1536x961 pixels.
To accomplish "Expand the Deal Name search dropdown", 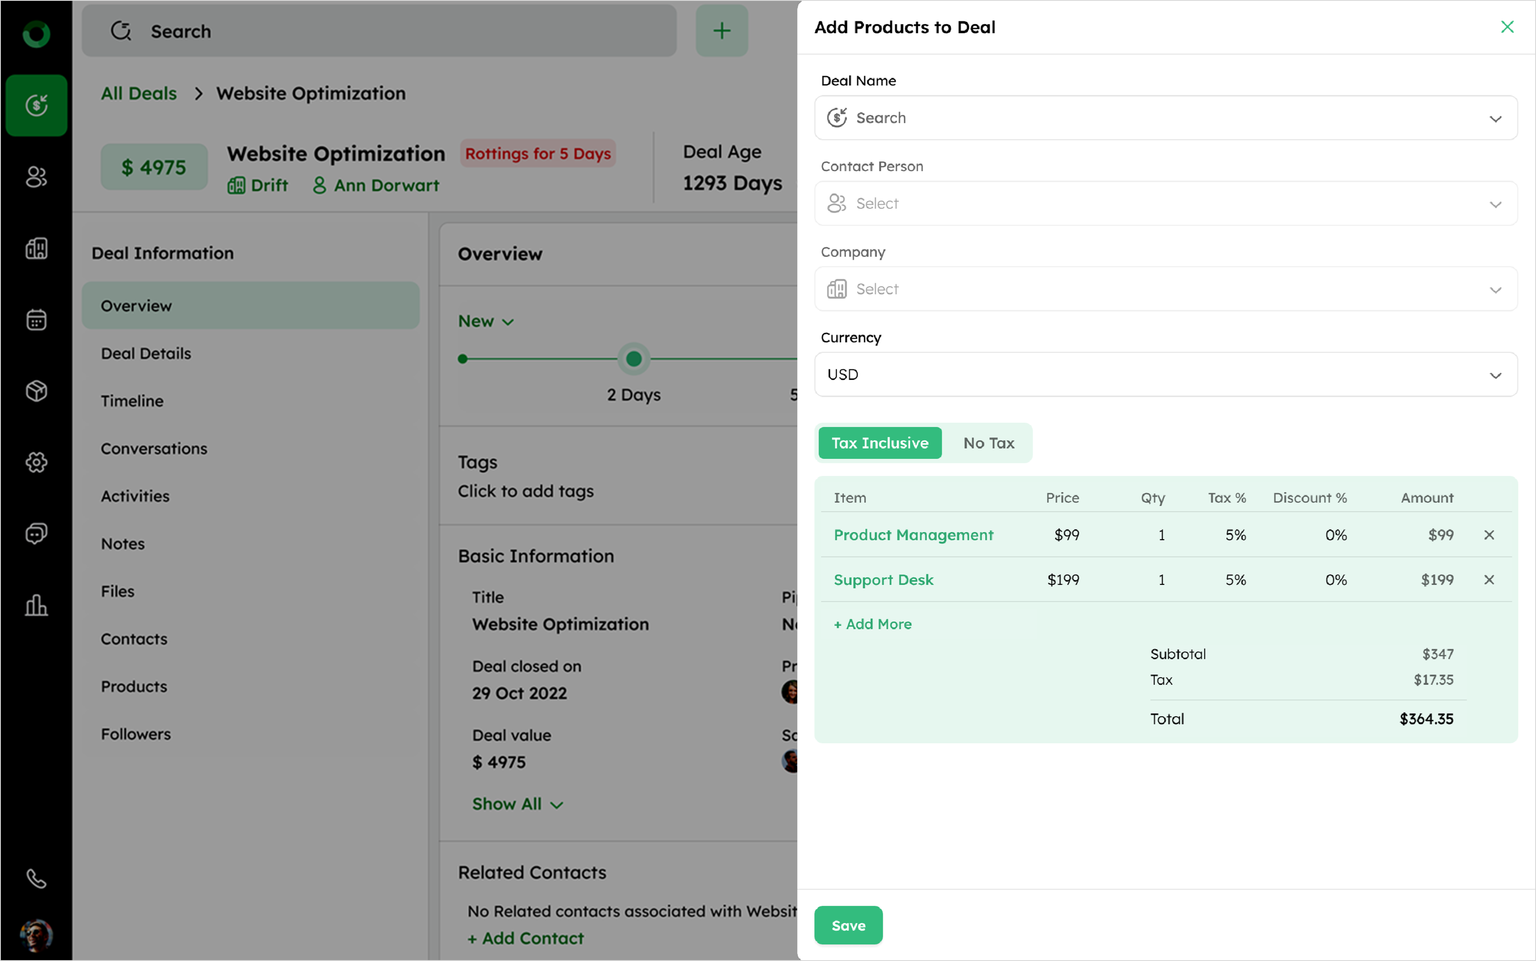I will 1165,118.
